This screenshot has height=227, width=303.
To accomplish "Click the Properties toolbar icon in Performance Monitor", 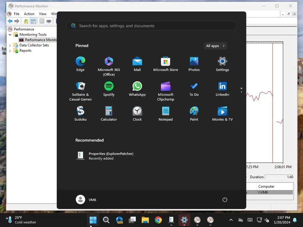I will (42, 21).
